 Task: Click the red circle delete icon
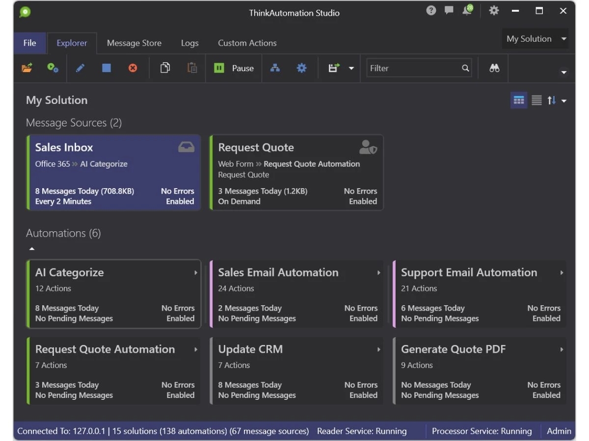(x=133, y=68)
